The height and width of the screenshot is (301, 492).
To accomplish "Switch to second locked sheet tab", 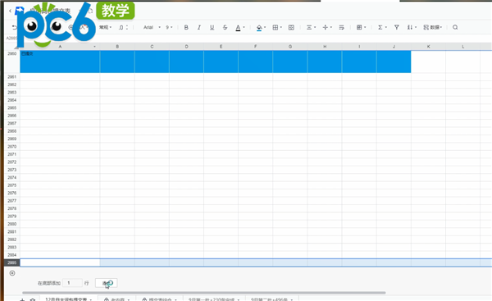I will [x=116, y=299].
